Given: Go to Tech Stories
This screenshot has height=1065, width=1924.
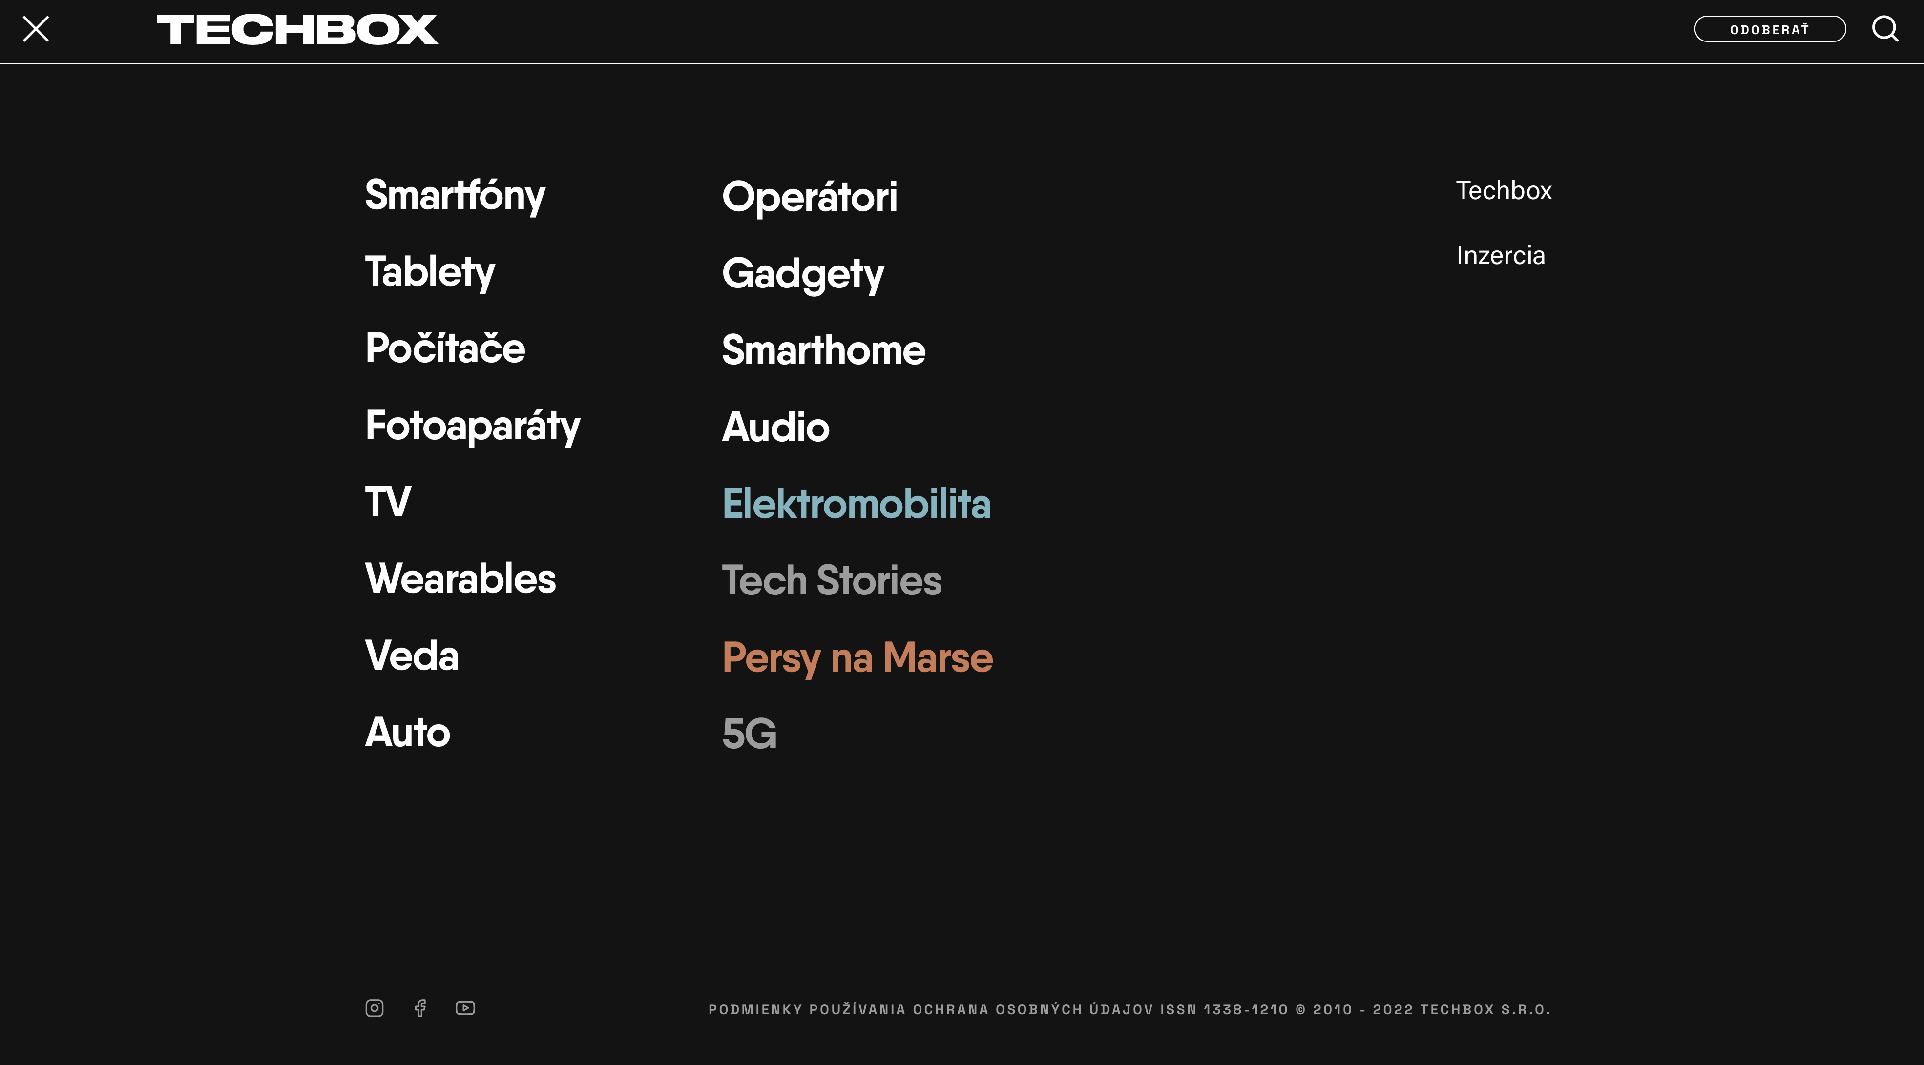Looking at the screenshot, I should click(831, 581).
